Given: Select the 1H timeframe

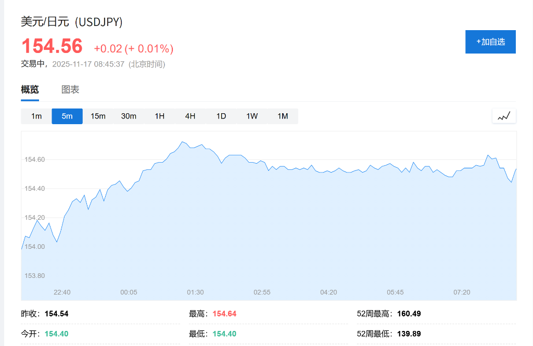Looking at the screenshot, I should coord(159,116).
